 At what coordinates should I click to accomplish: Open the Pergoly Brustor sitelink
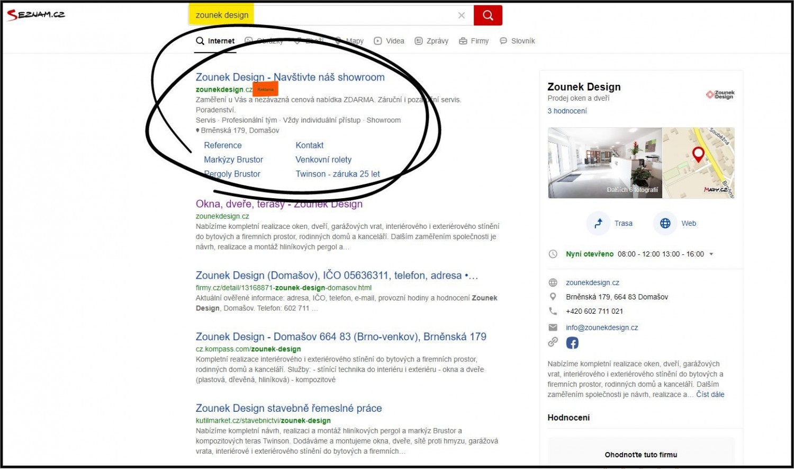[232, 174]
